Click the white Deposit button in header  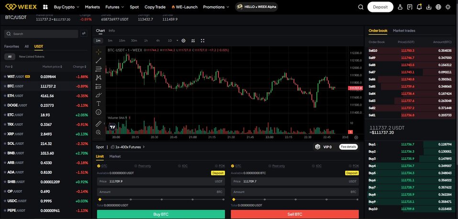point(380,7)
